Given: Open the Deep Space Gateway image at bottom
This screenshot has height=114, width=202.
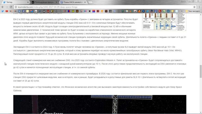Looking at the screenshot, I should 100,104.
